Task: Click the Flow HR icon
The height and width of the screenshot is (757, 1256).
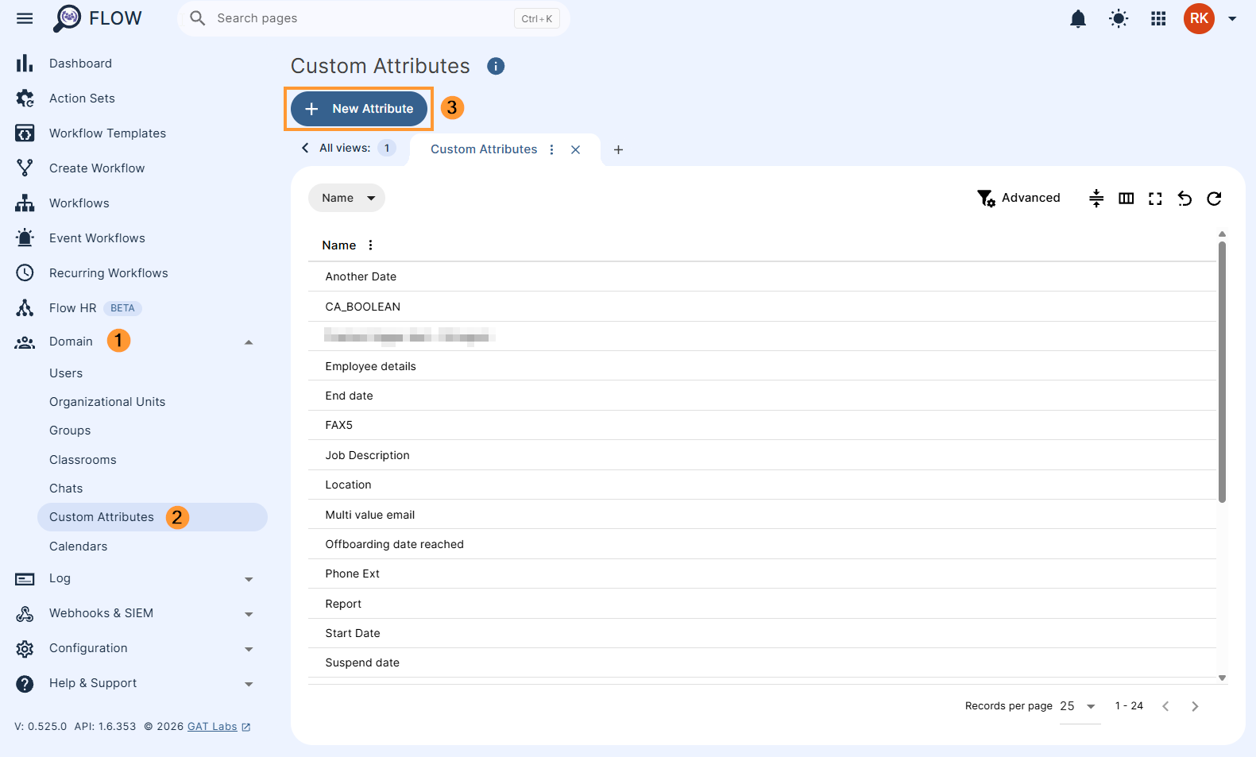Action: coord(25,308)
